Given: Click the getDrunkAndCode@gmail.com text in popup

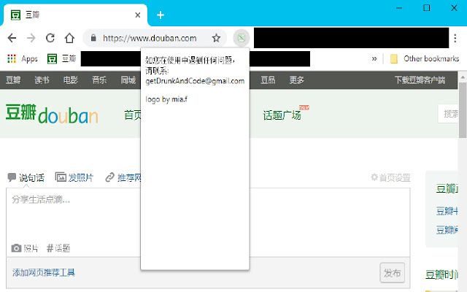Looking at the screenshot, I should [195, 81].
